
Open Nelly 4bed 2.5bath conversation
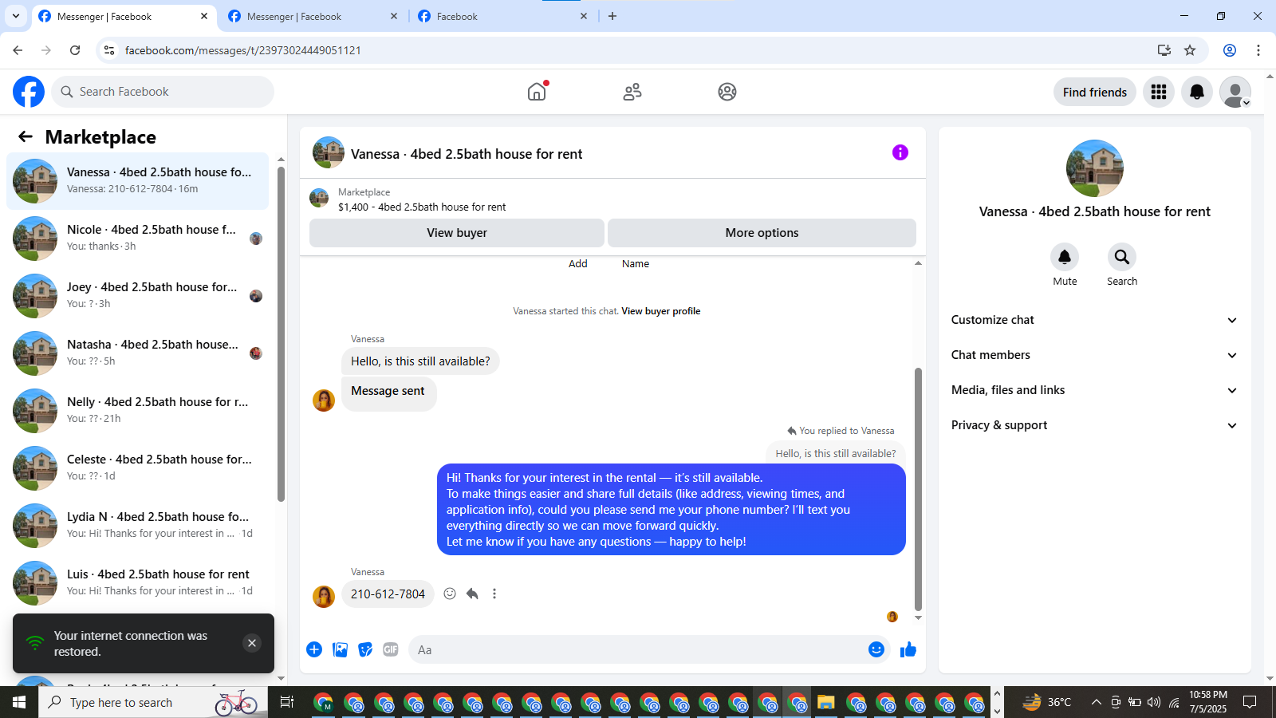click(137, 411)
